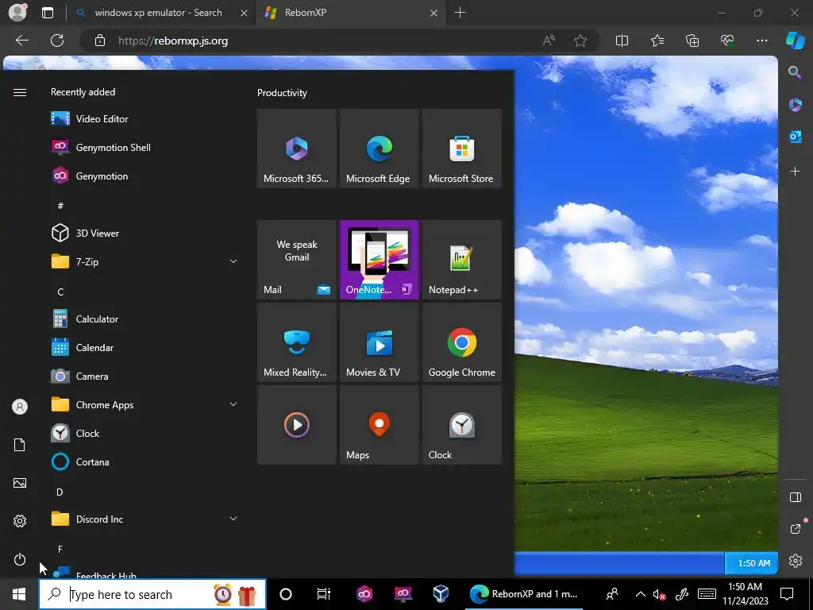The image size is (813, 610).
Task: Click the muted volume tray icon
Action: [x=660, y=594]
